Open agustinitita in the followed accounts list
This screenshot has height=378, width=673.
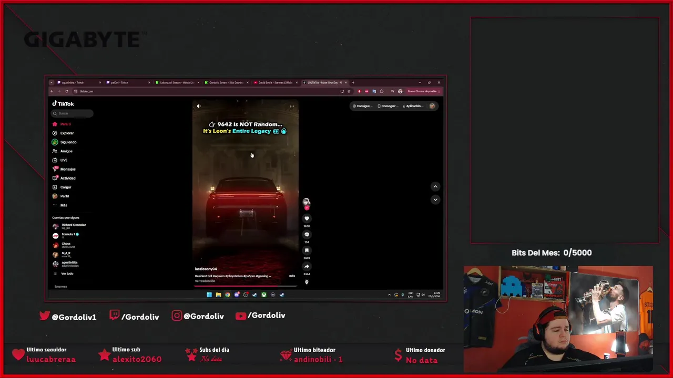66,264
